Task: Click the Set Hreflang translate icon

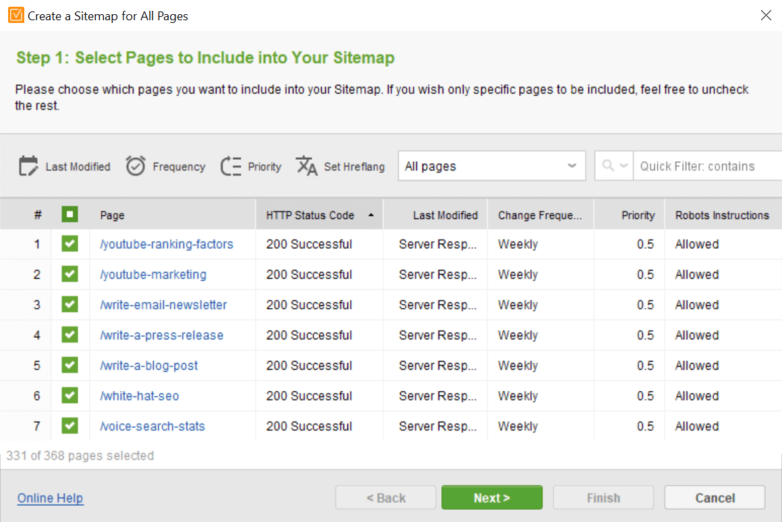Action: point(306,166)
